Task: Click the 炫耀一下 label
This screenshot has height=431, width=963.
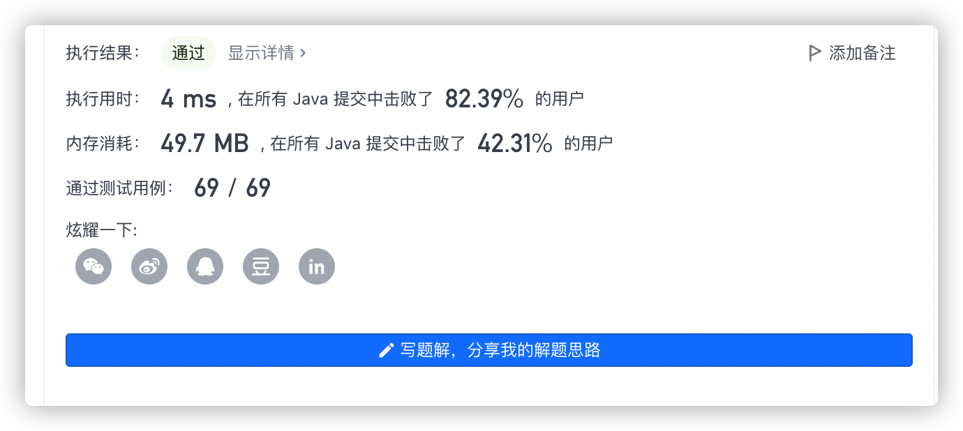Action: [x=102, y=231]
